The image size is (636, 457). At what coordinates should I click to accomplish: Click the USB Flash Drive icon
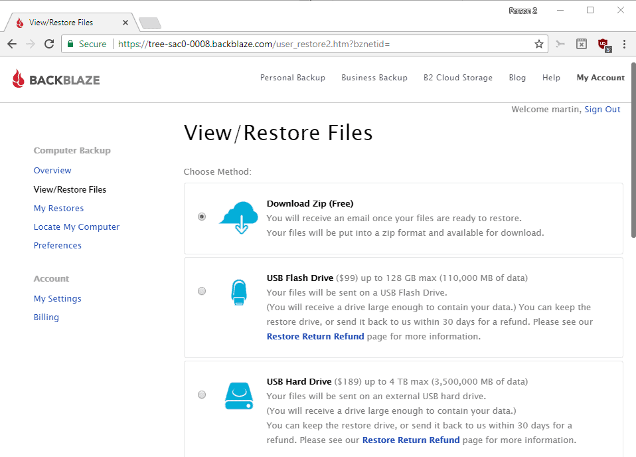point(238,291)
